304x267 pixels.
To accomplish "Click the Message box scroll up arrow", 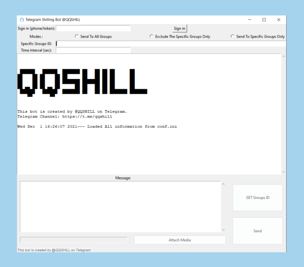I will (223, 184).
